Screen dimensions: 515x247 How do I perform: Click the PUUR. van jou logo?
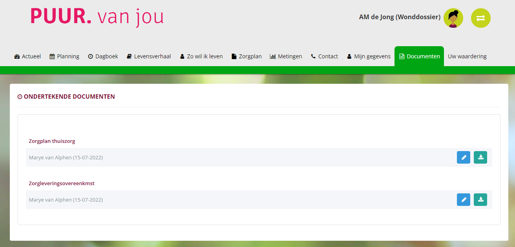pos(97,17)
